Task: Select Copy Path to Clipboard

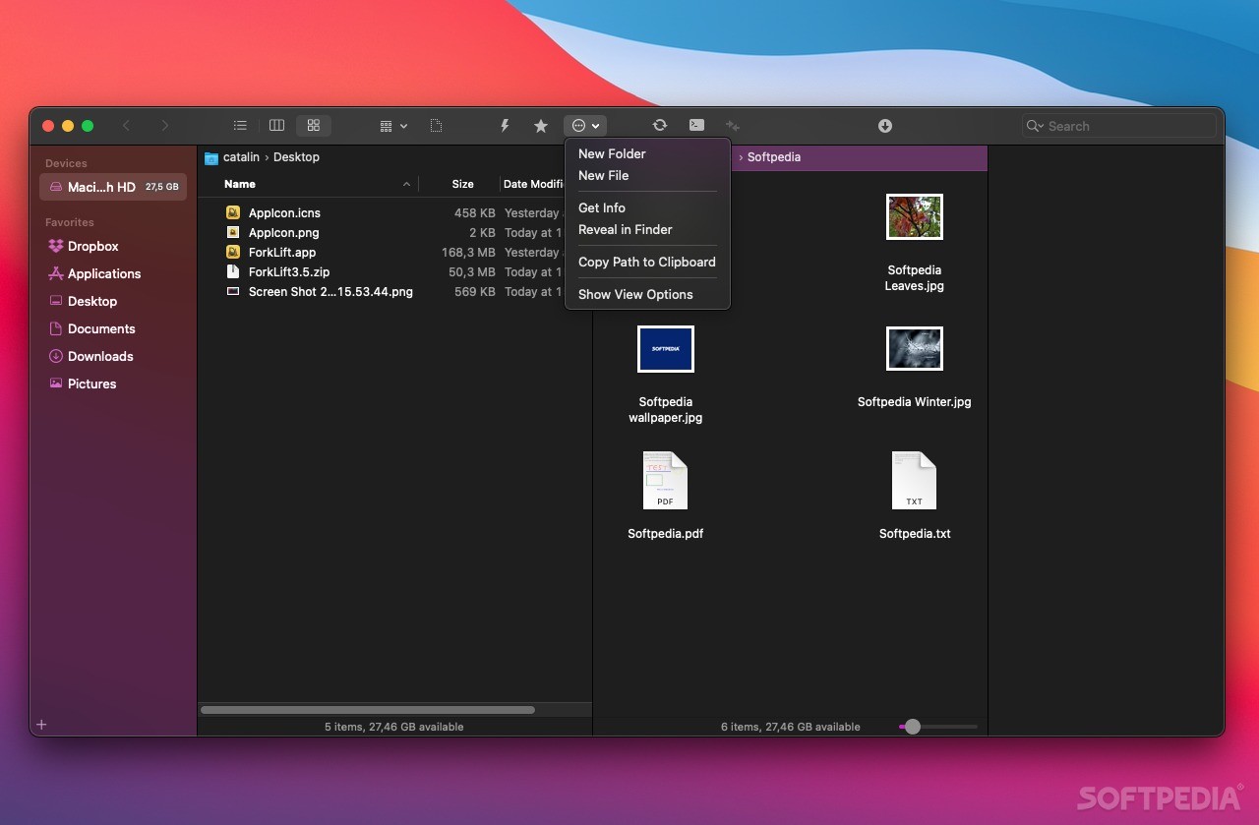Action: point(647,262)
